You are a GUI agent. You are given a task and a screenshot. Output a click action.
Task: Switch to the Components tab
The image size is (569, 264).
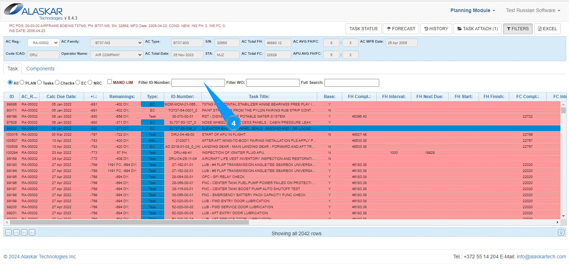[40, 69]
